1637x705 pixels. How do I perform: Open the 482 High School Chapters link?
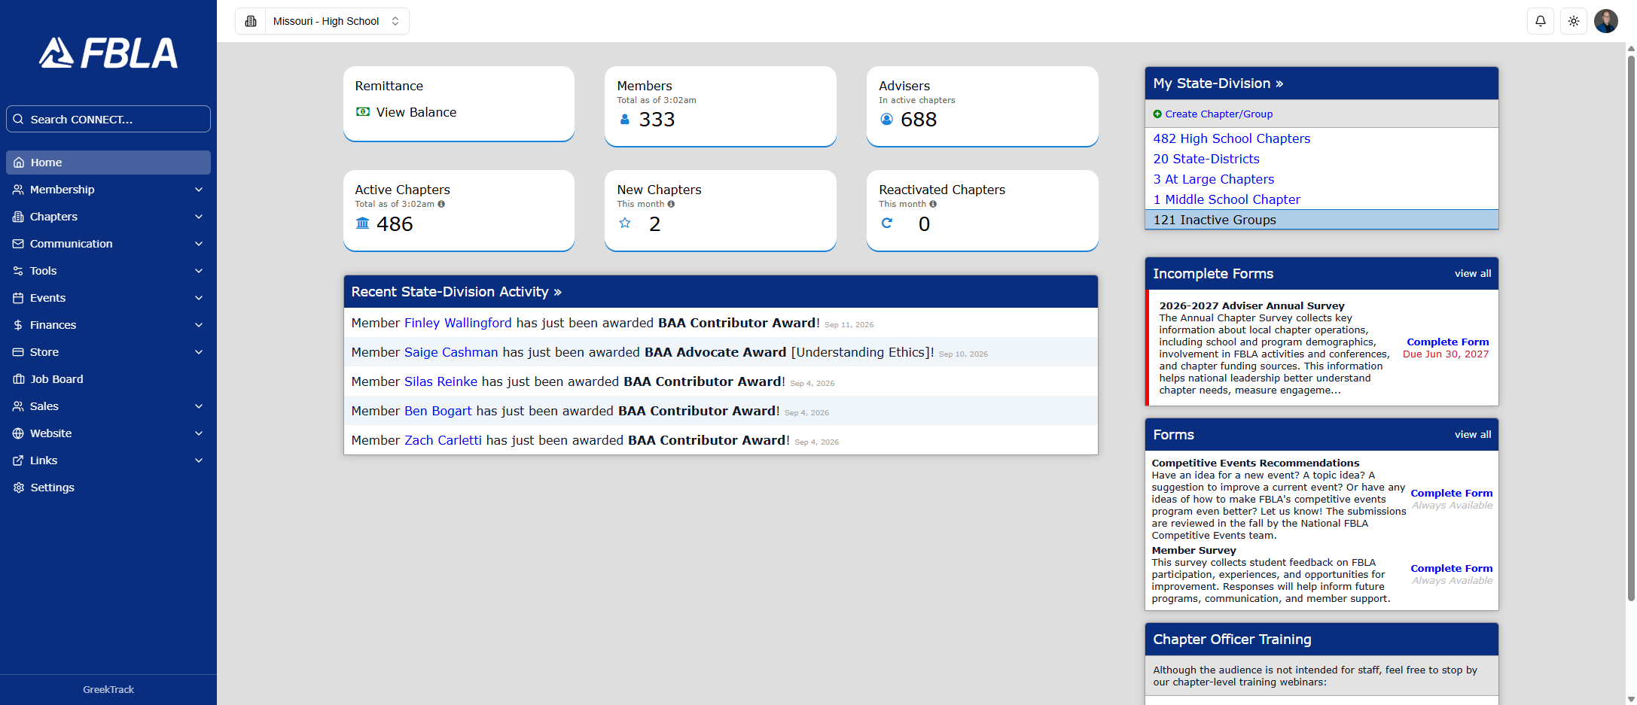1231,138
